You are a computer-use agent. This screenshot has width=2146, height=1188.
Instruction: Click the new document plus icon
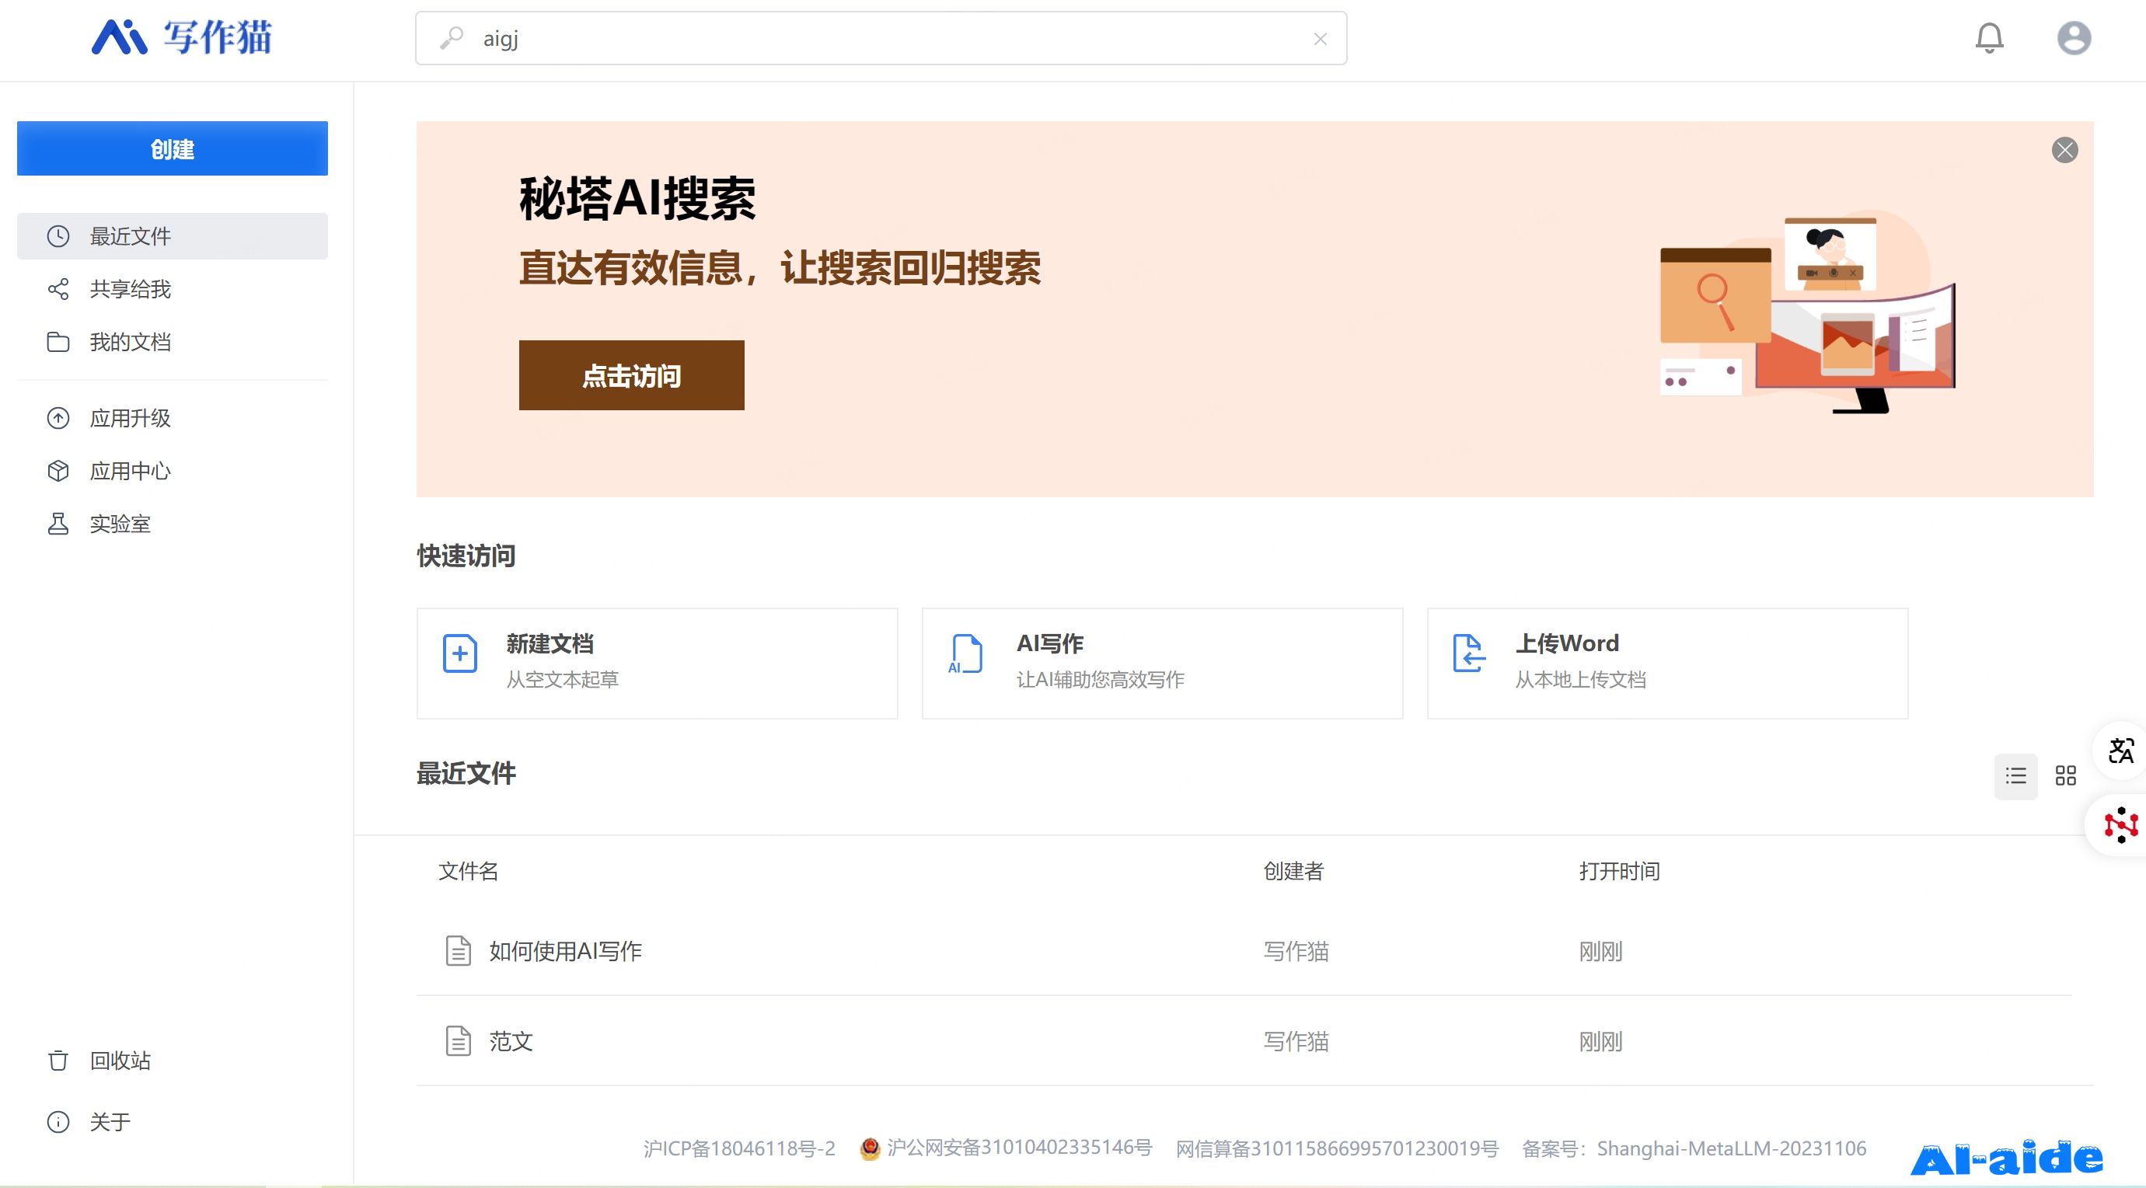click(x=460, y=653)
